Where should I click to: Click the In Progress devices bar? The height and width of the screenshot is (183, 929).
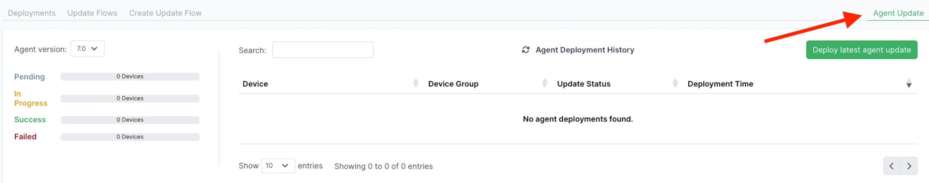(x=130, y=99)
